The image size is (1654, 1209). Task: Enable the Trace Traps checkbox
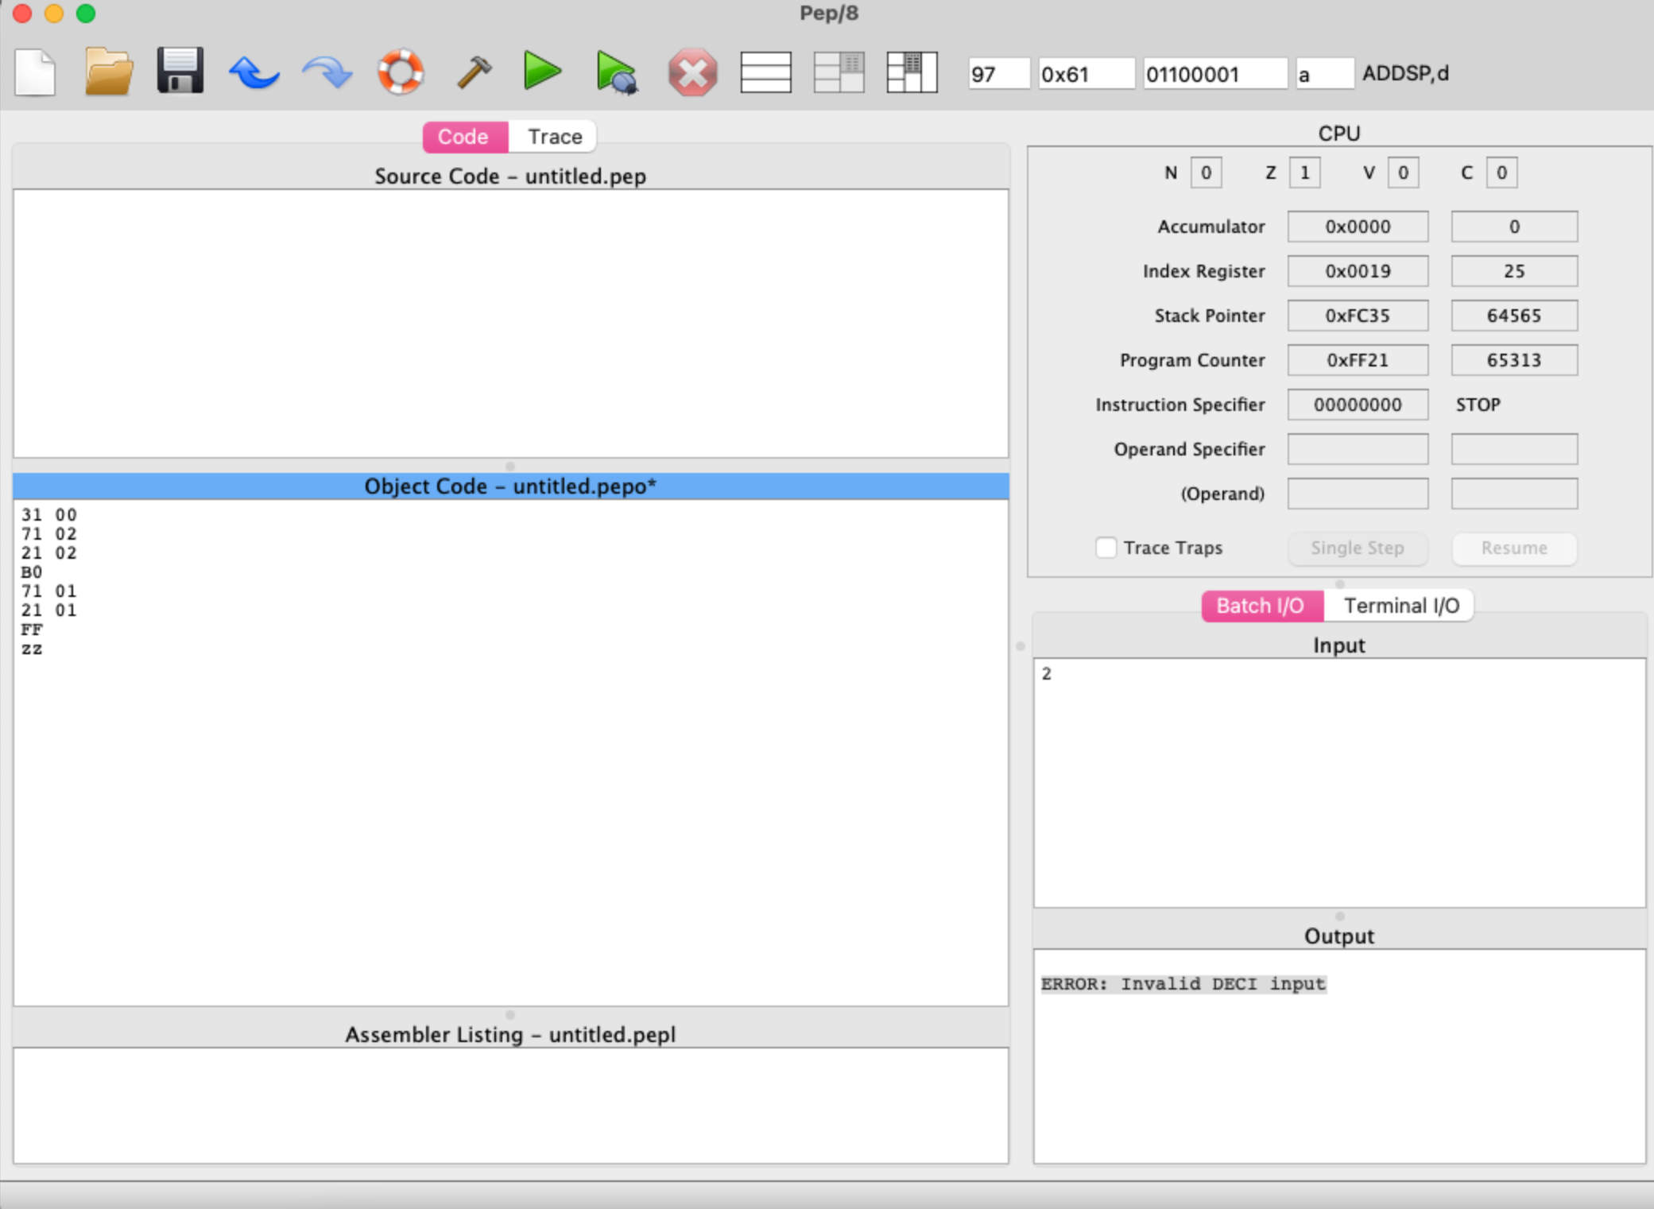[x=1106, y=548]
